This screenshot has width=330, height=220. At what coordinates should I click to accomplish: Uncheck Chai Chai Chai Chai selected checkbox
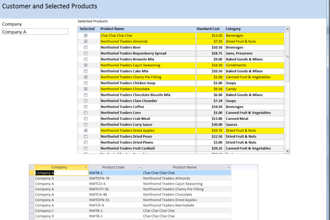(x=86, y=35)
